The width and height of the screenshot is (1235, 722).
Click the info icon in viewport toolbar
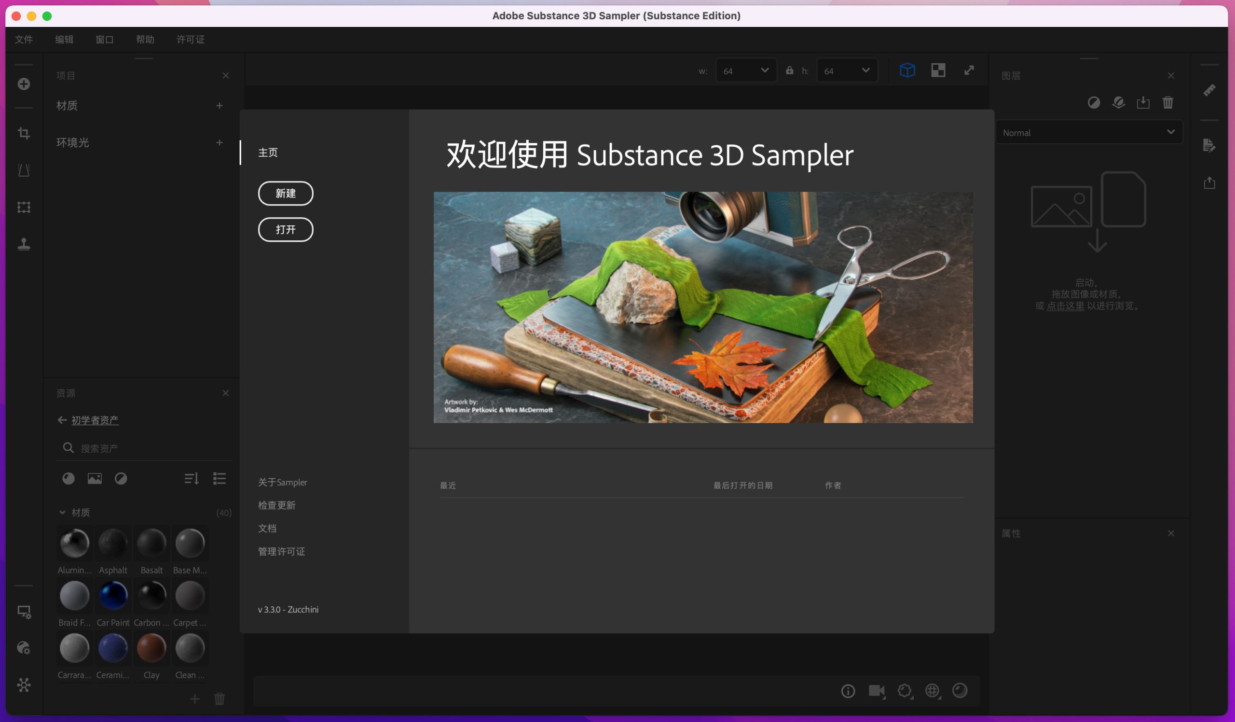pyautogui.click(x=848, y=691)
